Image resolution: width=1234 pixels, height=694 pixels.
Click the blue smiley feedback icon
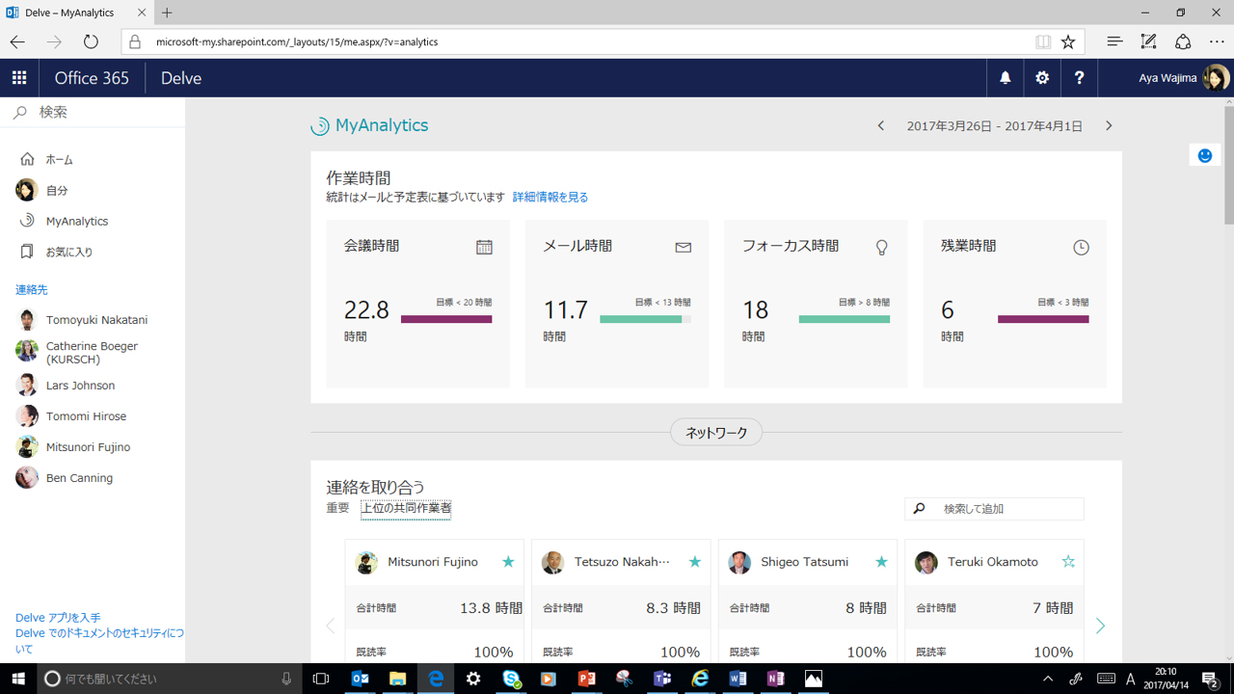[x=1205, y=155]
